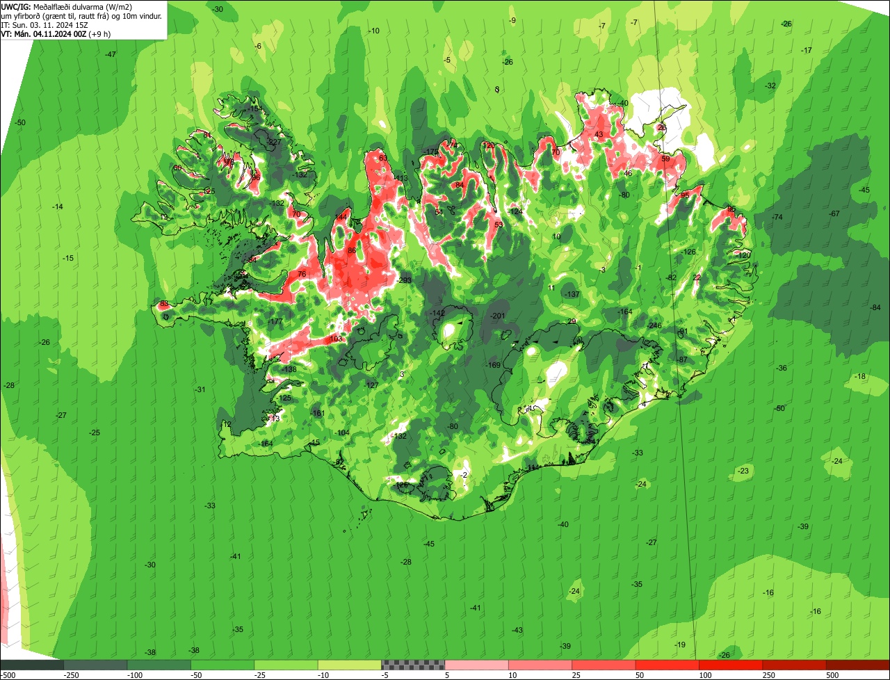
Task: Select the -250 to -100 legend color
Action: [95, 665]
